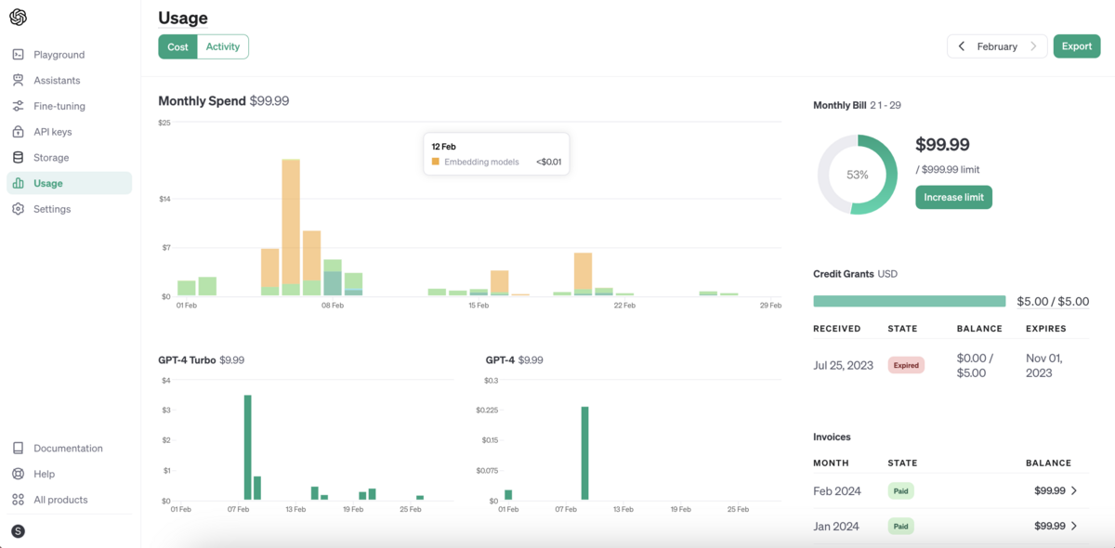Expand the Feb 2024 invoice chevron
This screenshot has width=1115, height=548.
[1074, 490]
